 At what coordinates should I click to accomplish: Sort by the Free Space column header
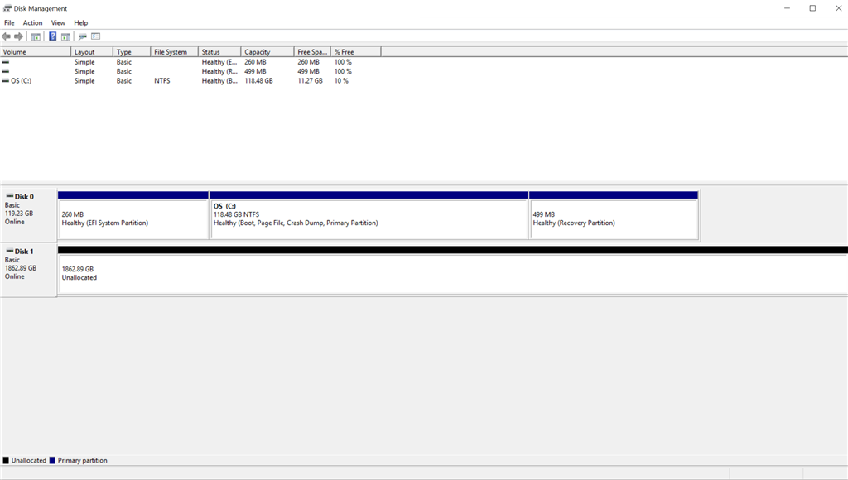click(312, 52)
